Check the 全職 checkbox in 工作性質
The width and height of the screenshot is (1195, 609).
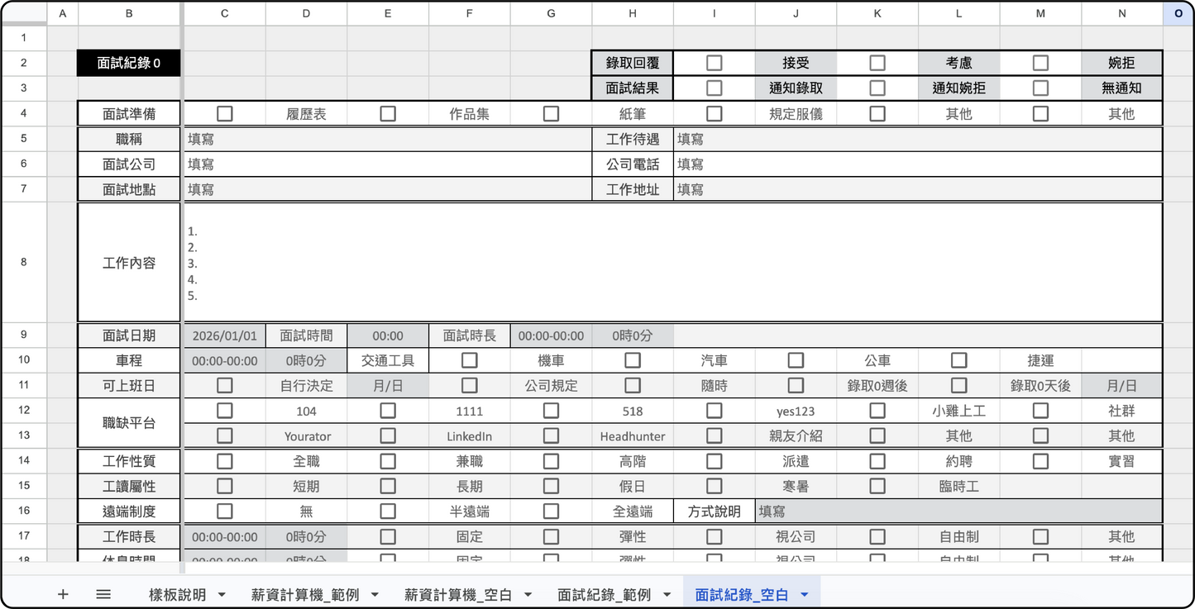[x=224, y=461]
